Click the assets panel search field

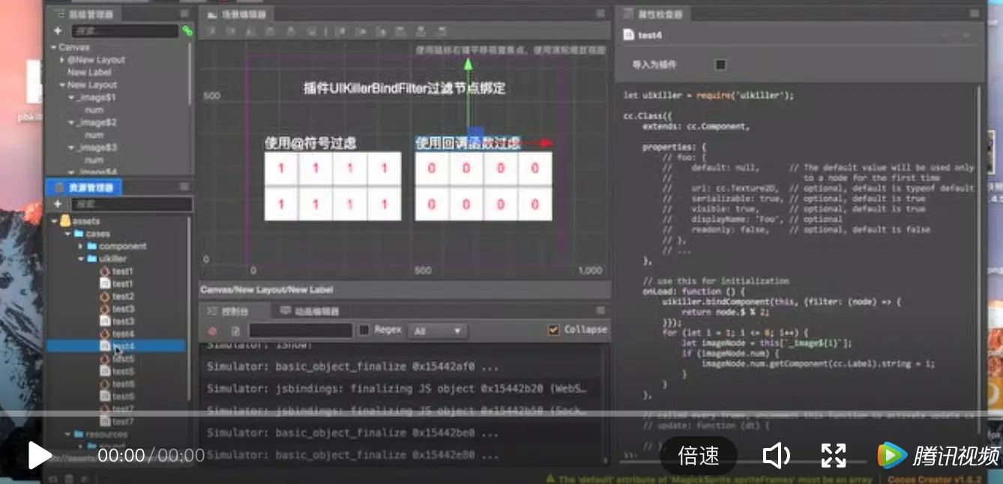click(x=131, y=204)
